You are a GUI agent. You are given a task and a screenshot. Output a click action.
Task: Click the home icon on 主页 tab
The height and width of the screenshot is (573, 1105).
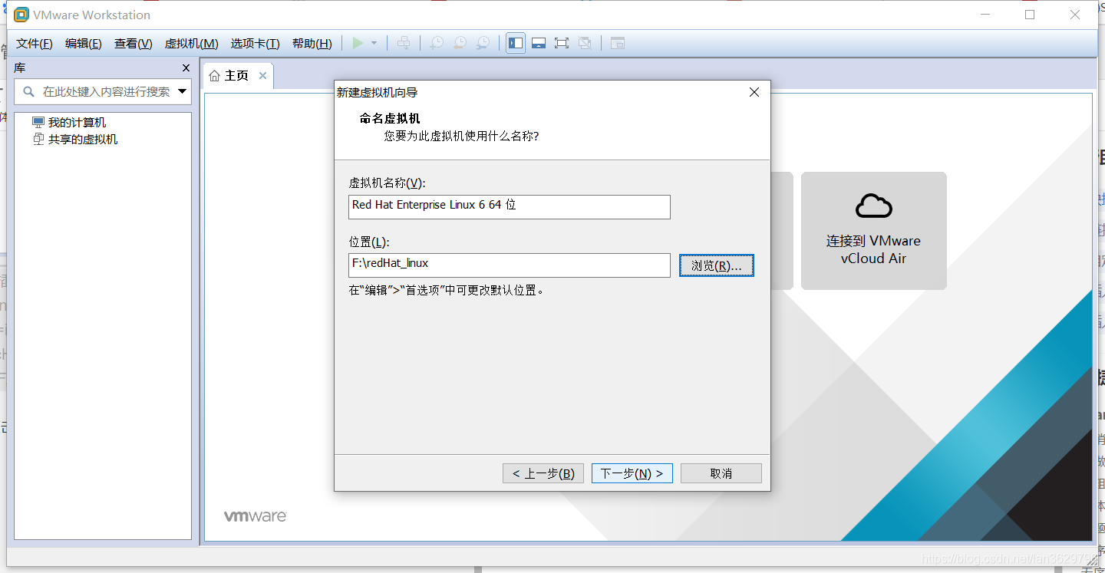coord(215,76)
